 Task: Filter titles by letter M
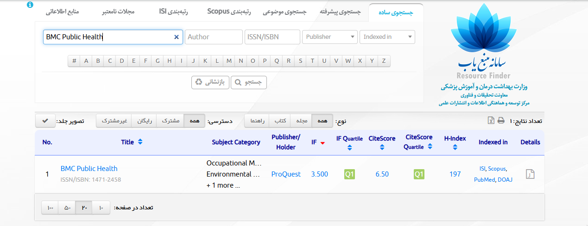pos(229,61)
